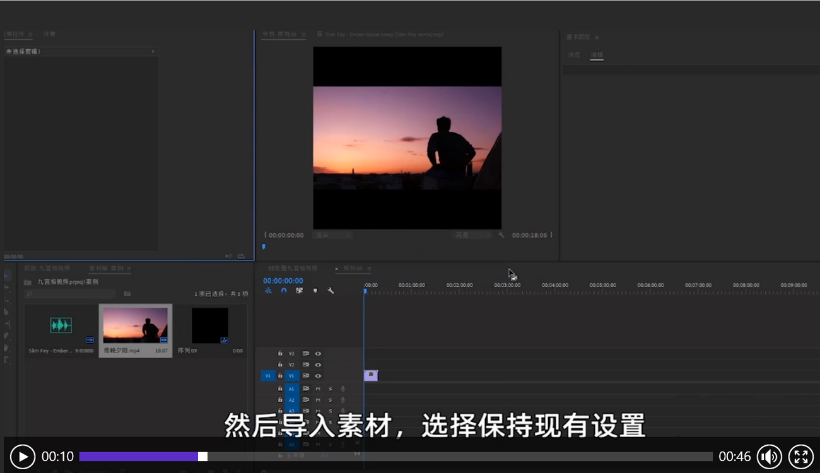Switch to the 节目: 序列09 monitor tab
Screen dimensions: 820x473
click(x=279, y=35)
